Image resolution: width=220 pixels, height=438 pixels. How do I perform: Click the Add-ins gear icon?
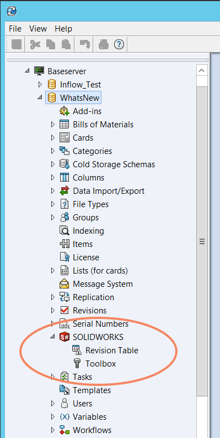point(65,111)
